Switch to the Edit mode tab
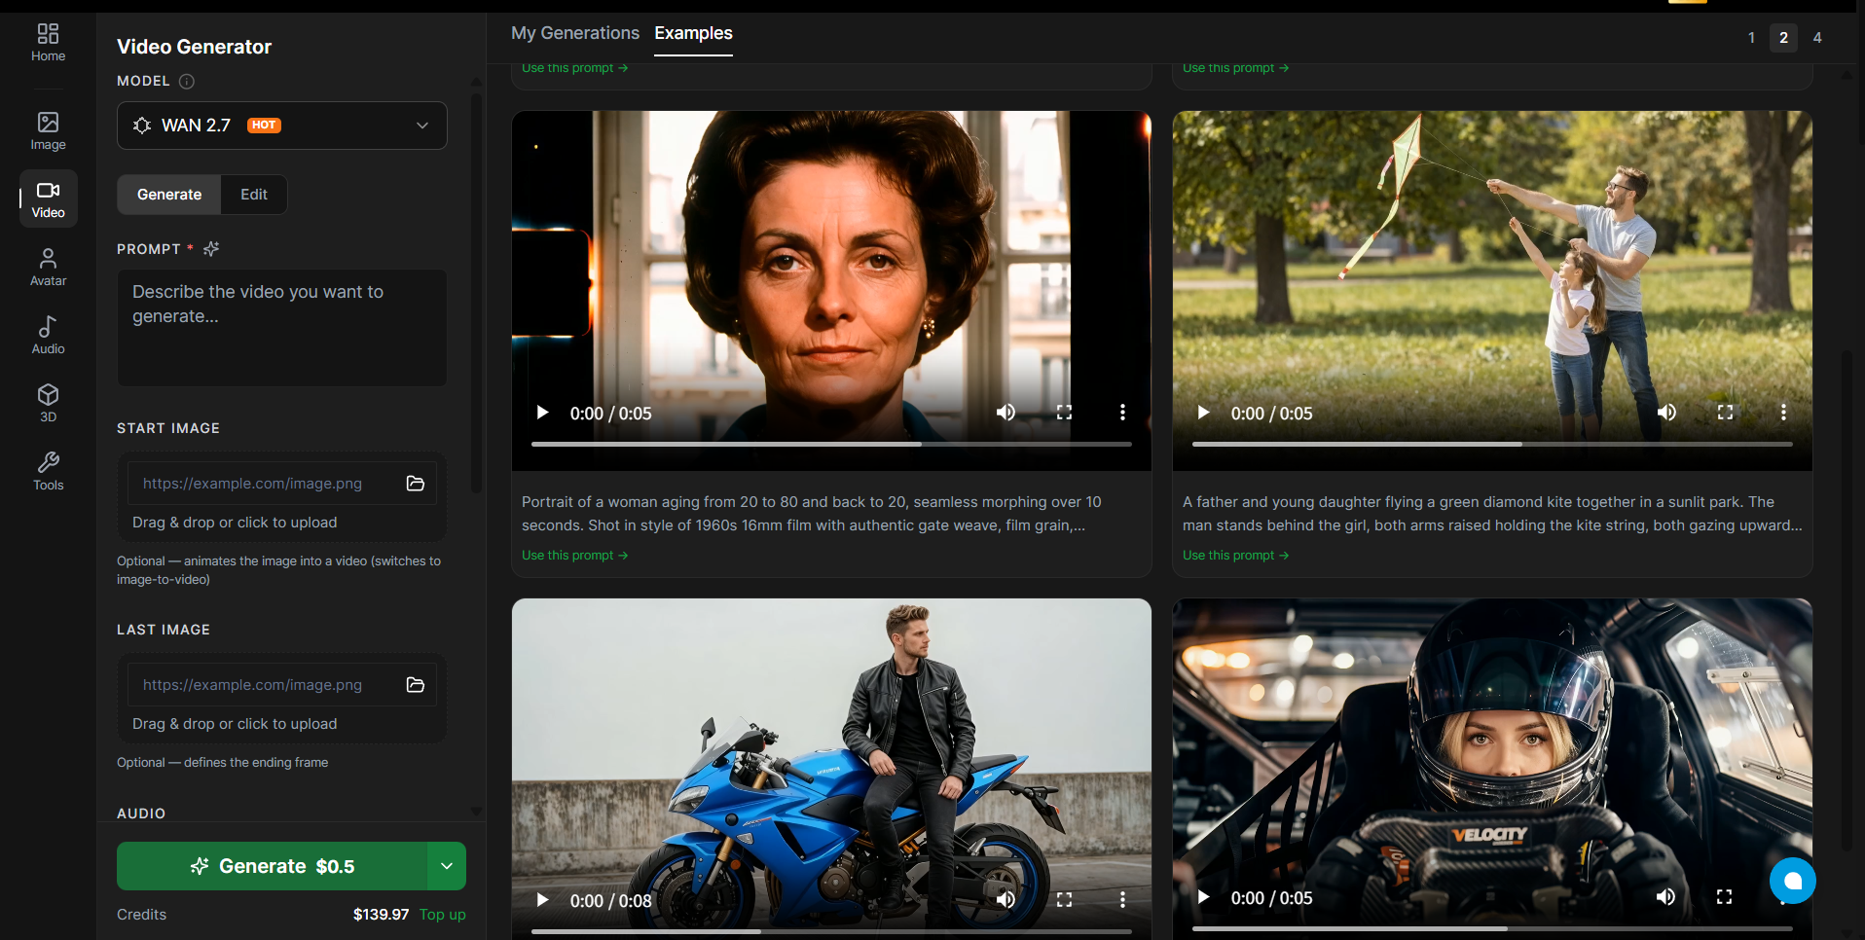 coord(252,194)
